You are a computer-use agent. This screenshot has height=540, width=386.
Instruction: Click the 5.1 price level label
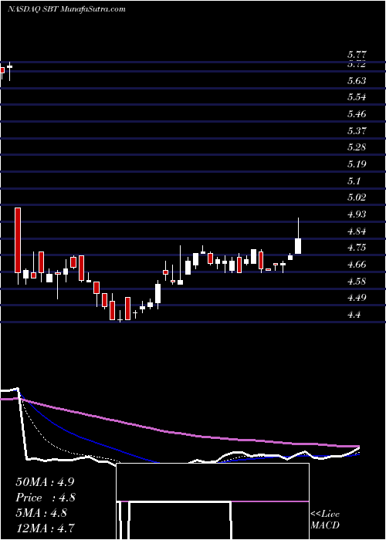354,181
